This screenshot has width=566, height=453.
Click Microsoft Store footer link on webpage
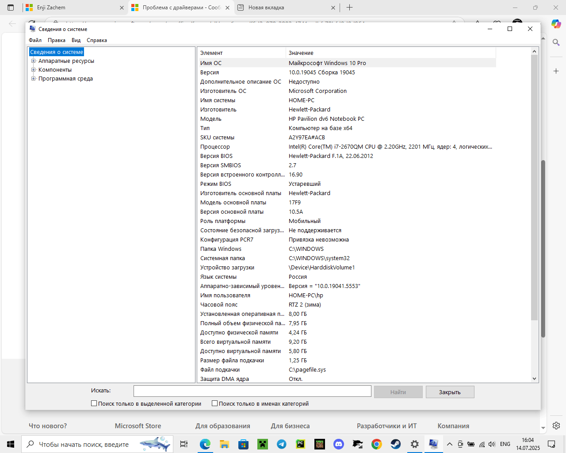138,426
